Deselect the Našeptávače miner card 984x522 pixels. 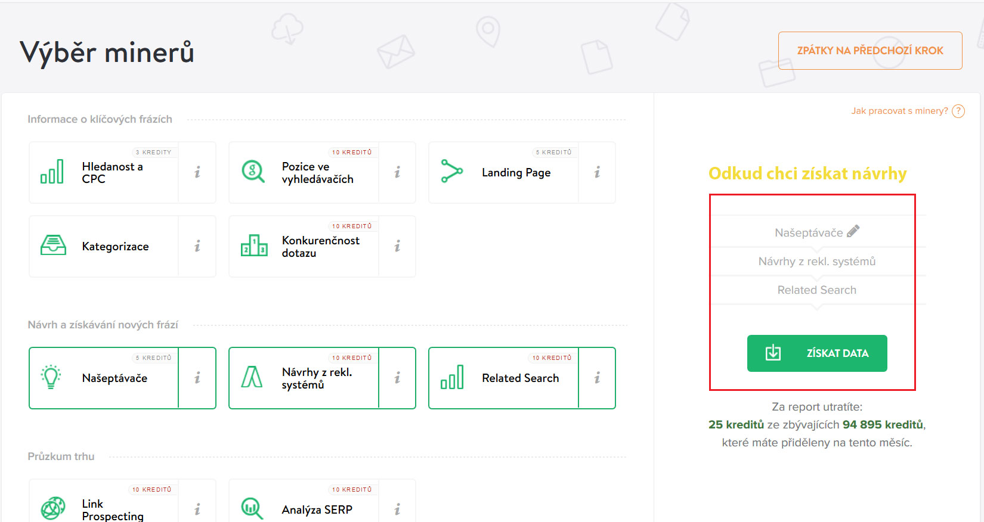[104, 378]
